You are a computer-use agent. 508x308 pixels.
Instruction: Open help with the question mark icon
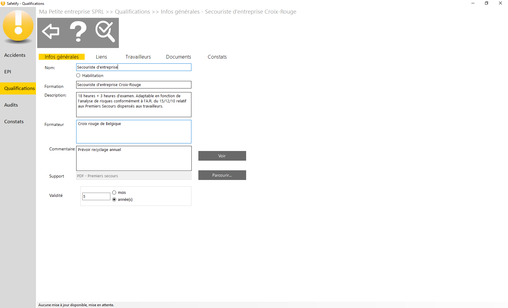pos(78,31)
